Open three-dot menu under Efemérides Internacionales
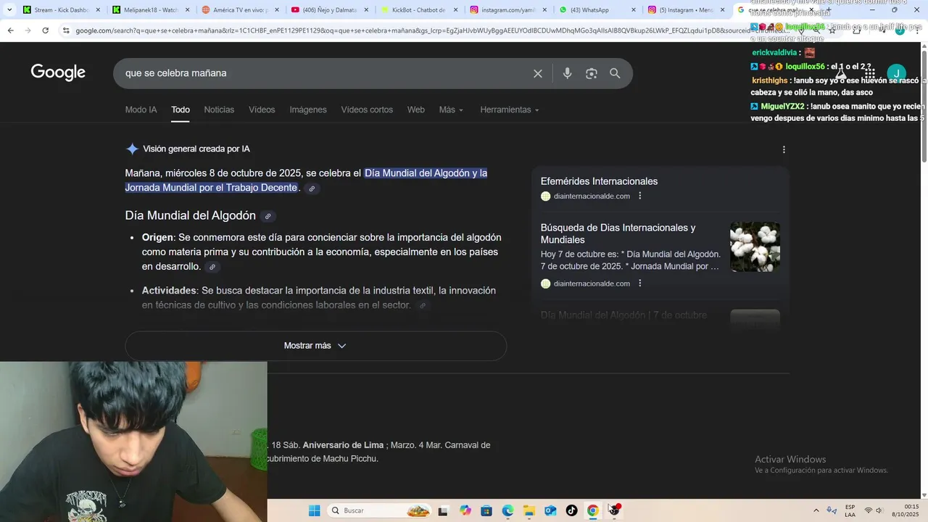Screen dimensions: 928x522 (639, 196)
